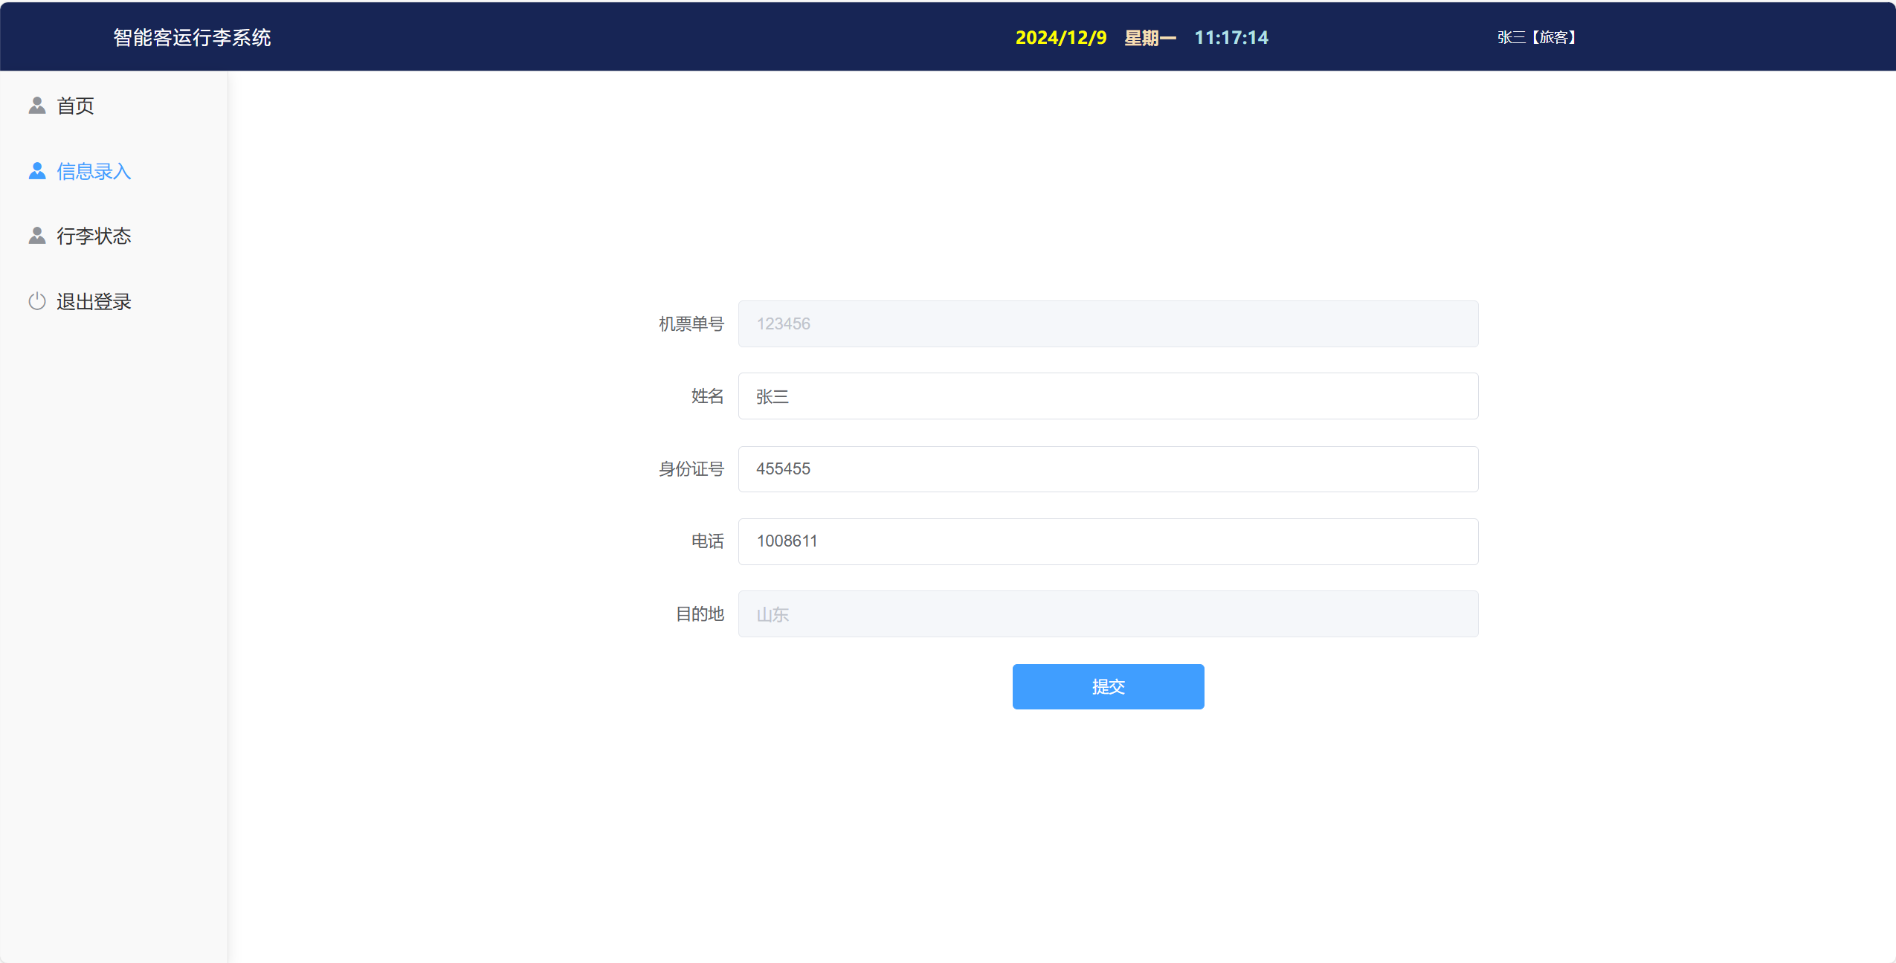Click the 身份证号 form label
This screenshot has width=1896, height=963.
click(691, 468)
